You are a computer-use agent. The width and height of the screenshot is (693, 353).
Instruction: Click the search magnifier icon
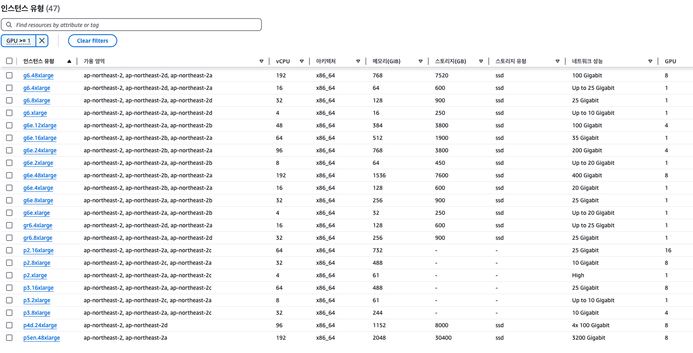click(9, 25)
